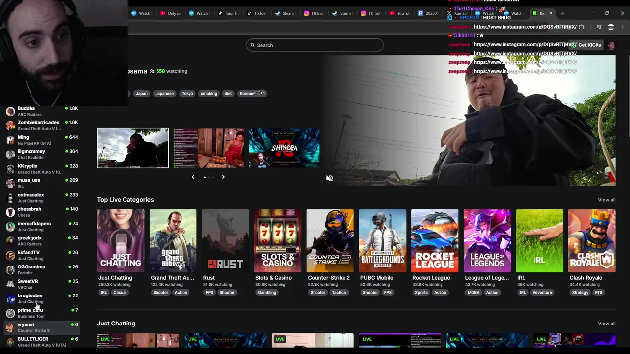Select outmanalex avatar in sidebar

(x=10, y=198)
